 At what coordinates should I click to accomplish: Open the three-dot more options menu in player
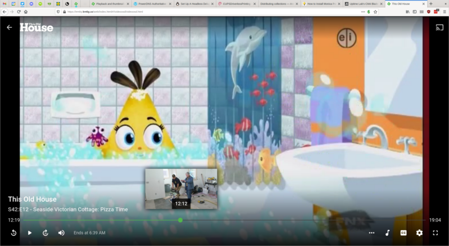pyautogui.click(x=371, y=233)
